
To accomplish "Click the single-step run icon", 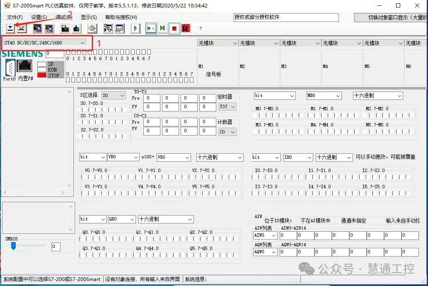I will pyautogui.click(x=151, y=28).
